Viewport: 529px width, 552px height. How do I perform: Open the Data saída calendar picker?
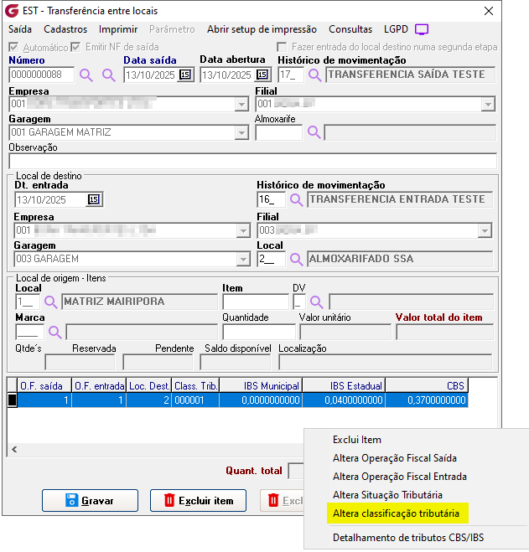(x=185, y=75)
